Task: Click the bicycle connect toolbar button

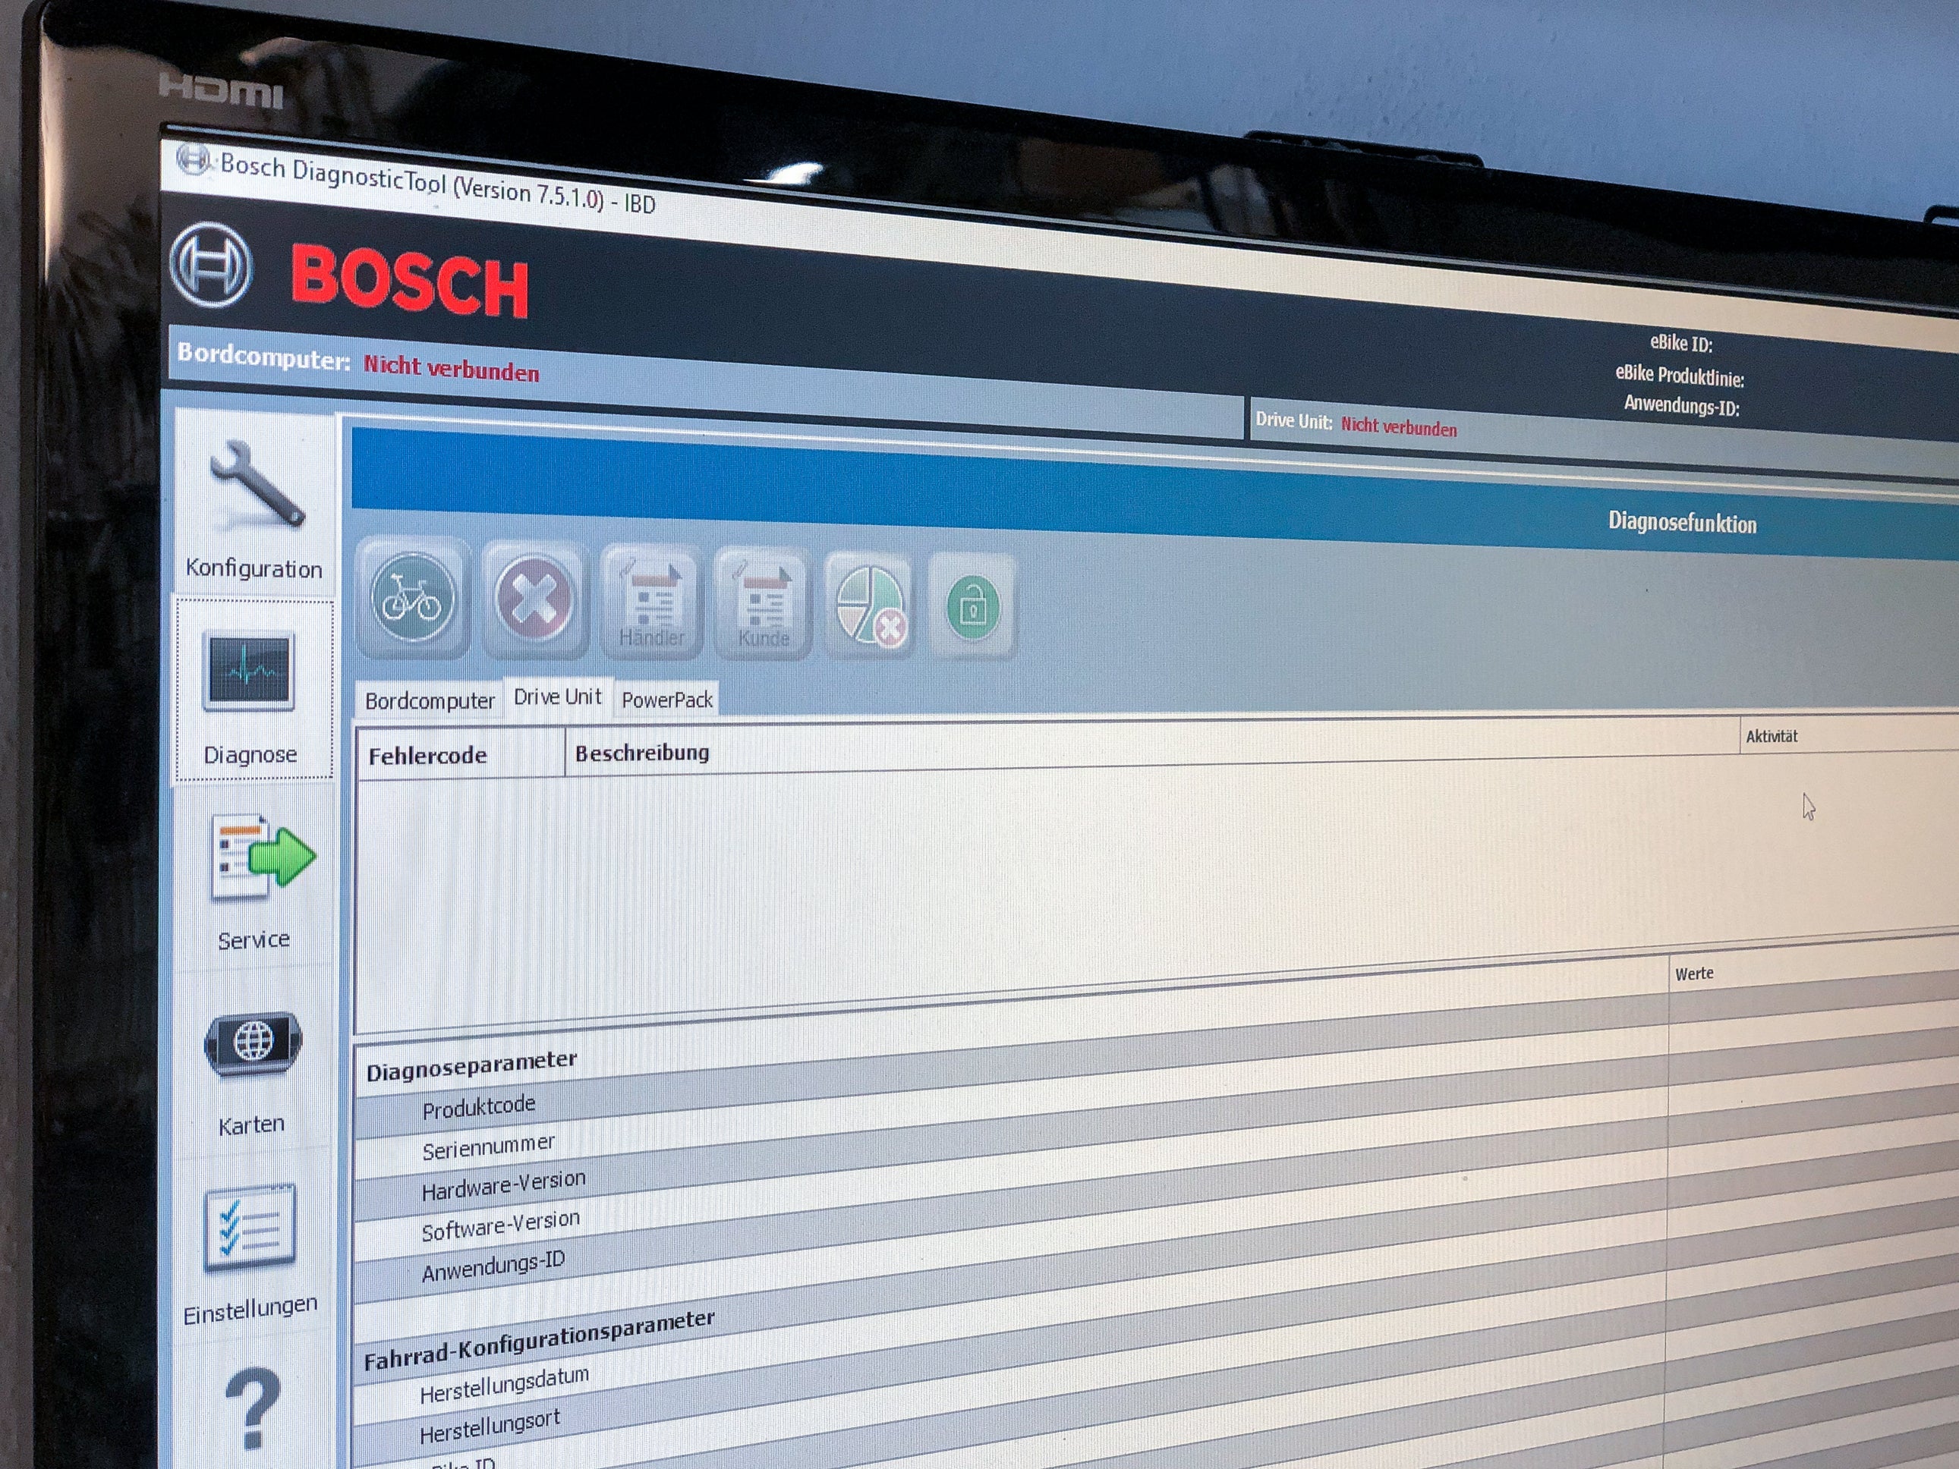Action: (413, 599)
